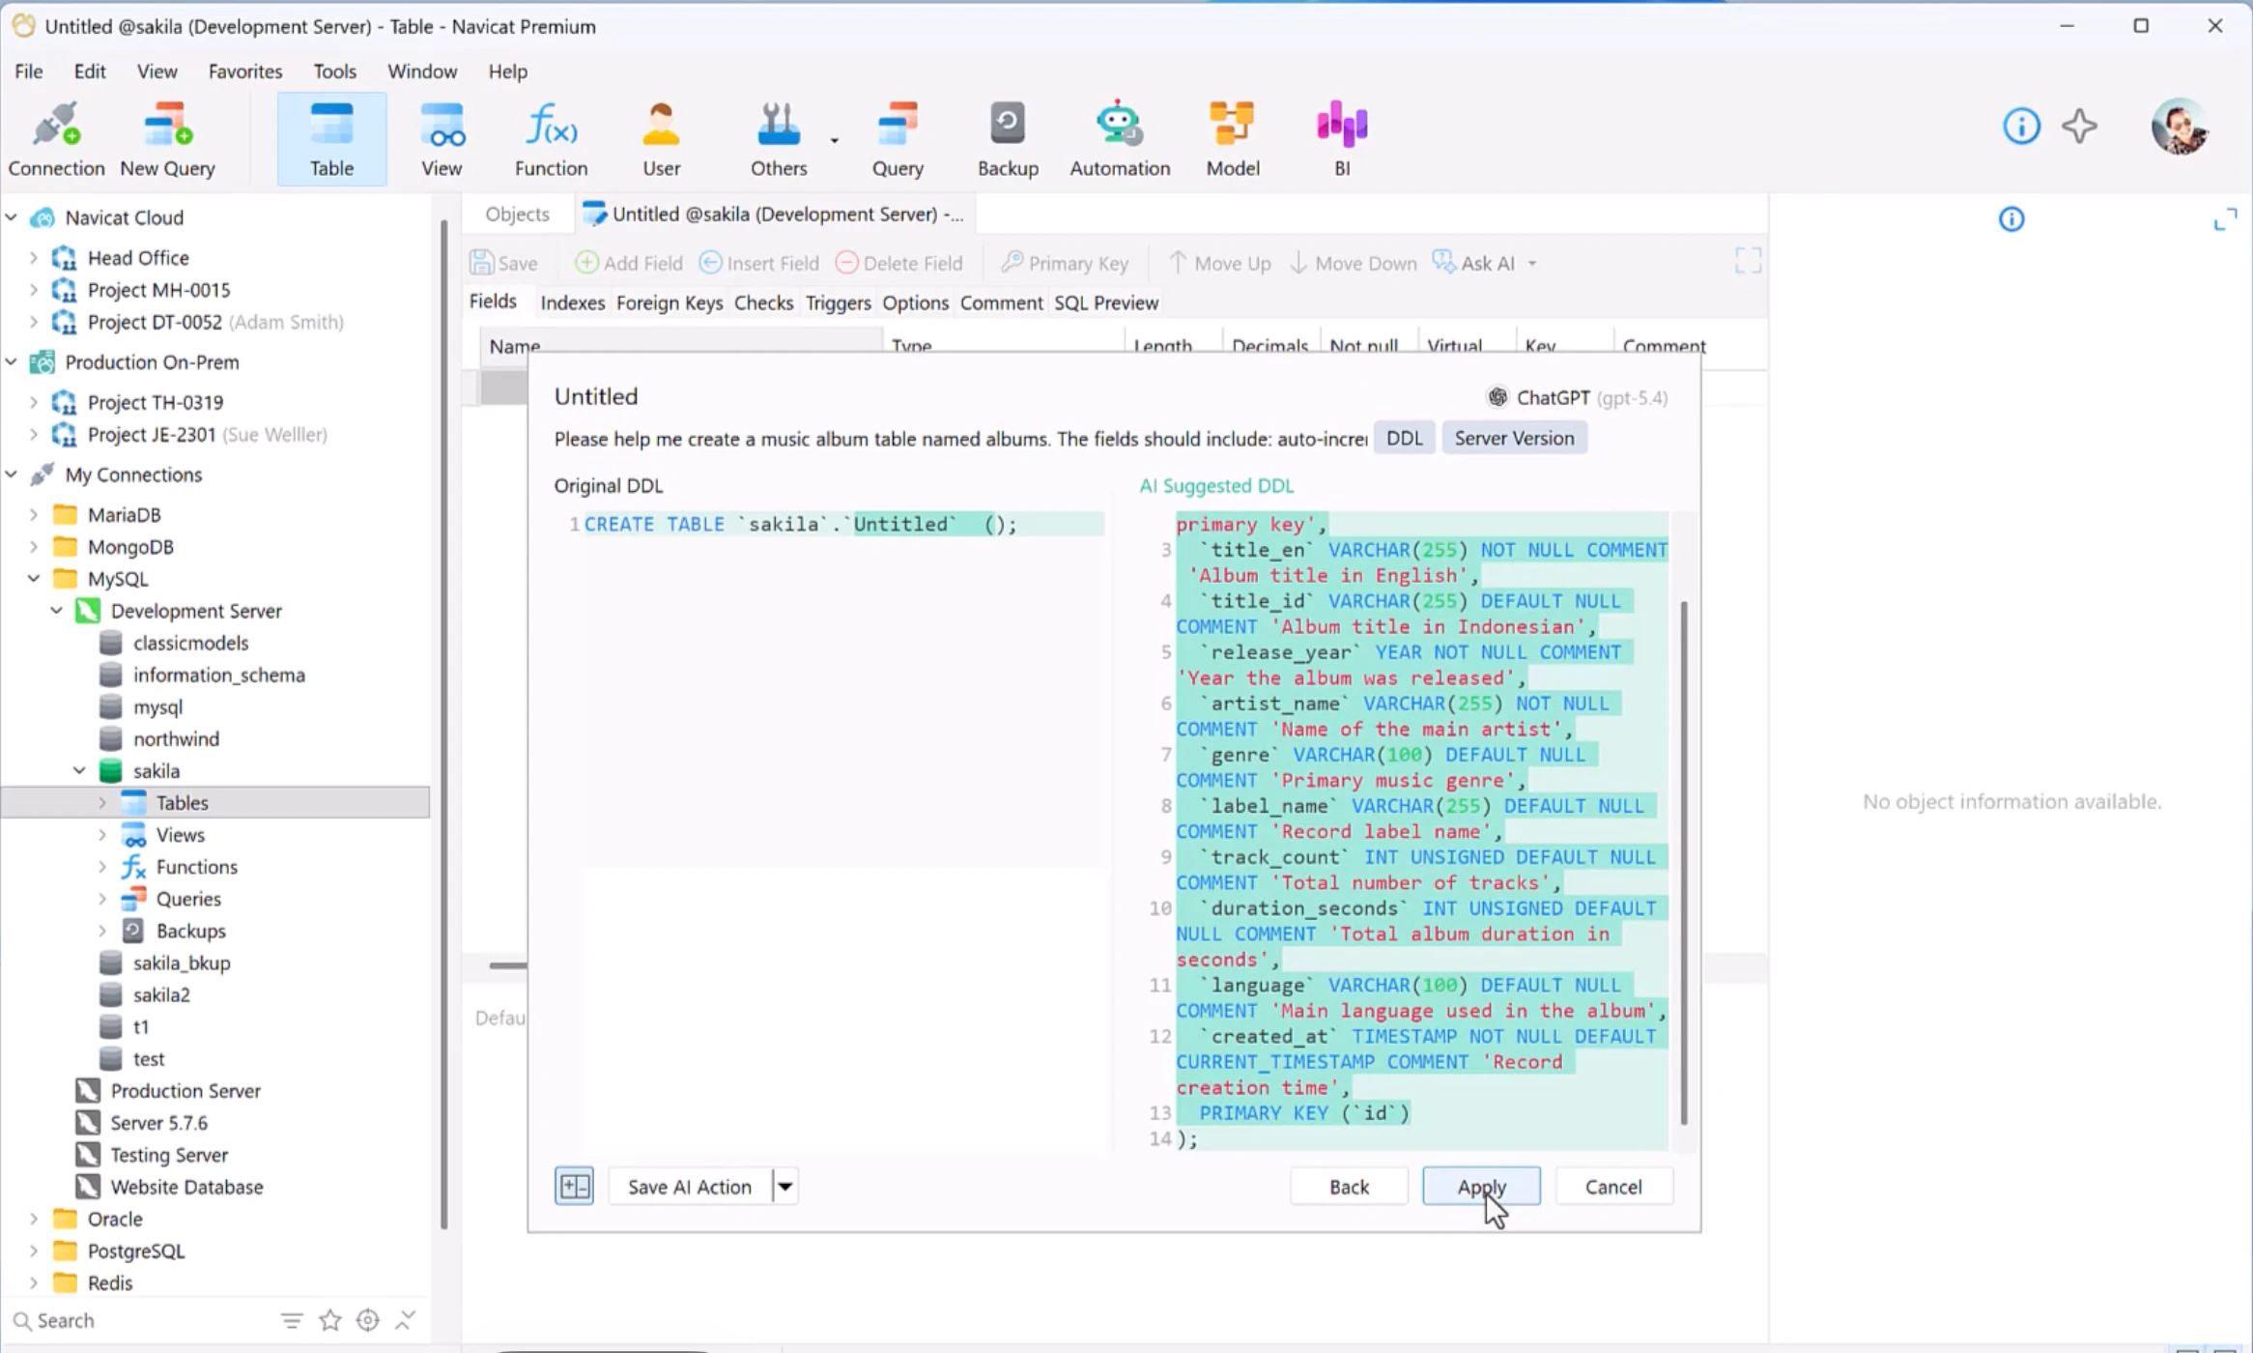This screenshot has width=2253, height=1353.
Task: Click the Query toolbar icon
Action: point(898,139)
